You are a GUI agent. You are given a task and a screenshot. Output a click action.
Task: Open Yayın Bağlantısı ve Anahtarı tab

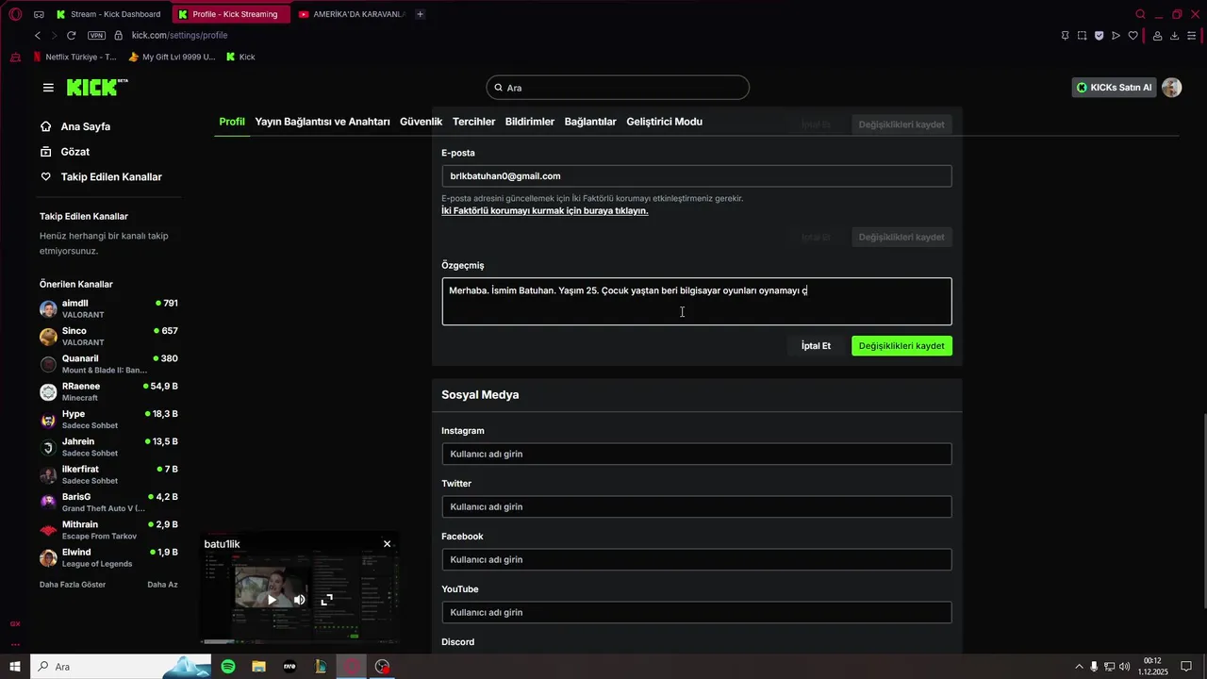coord(322,122)
